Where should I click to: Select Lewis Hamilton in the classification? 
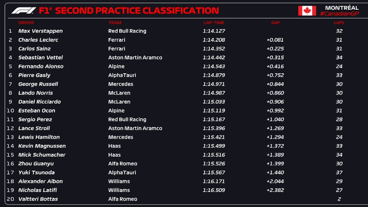(39, 137)
